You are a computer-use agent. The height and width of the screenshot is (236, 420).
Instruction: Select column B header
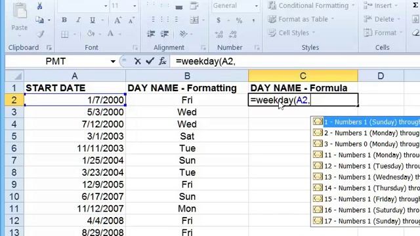(187, 76)
